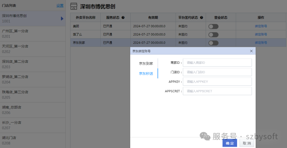Screen dimensions: 287x148
Task: Click the help icon beside 平台签约状态
Action: tap(201, 18)
